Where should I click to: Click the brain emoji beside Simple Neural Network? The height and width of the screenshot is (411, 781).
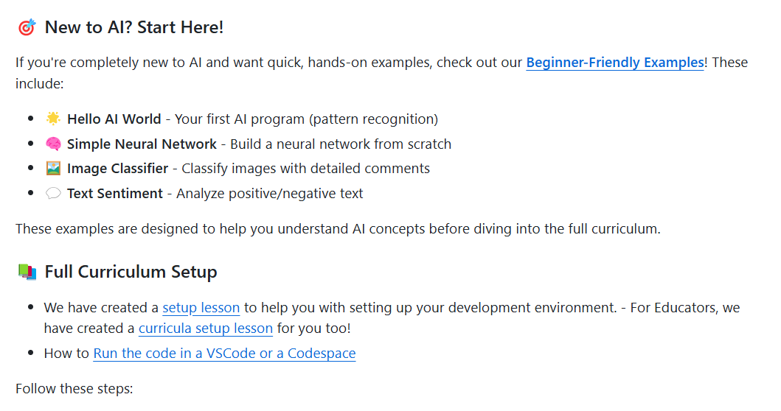coord(53,144)
